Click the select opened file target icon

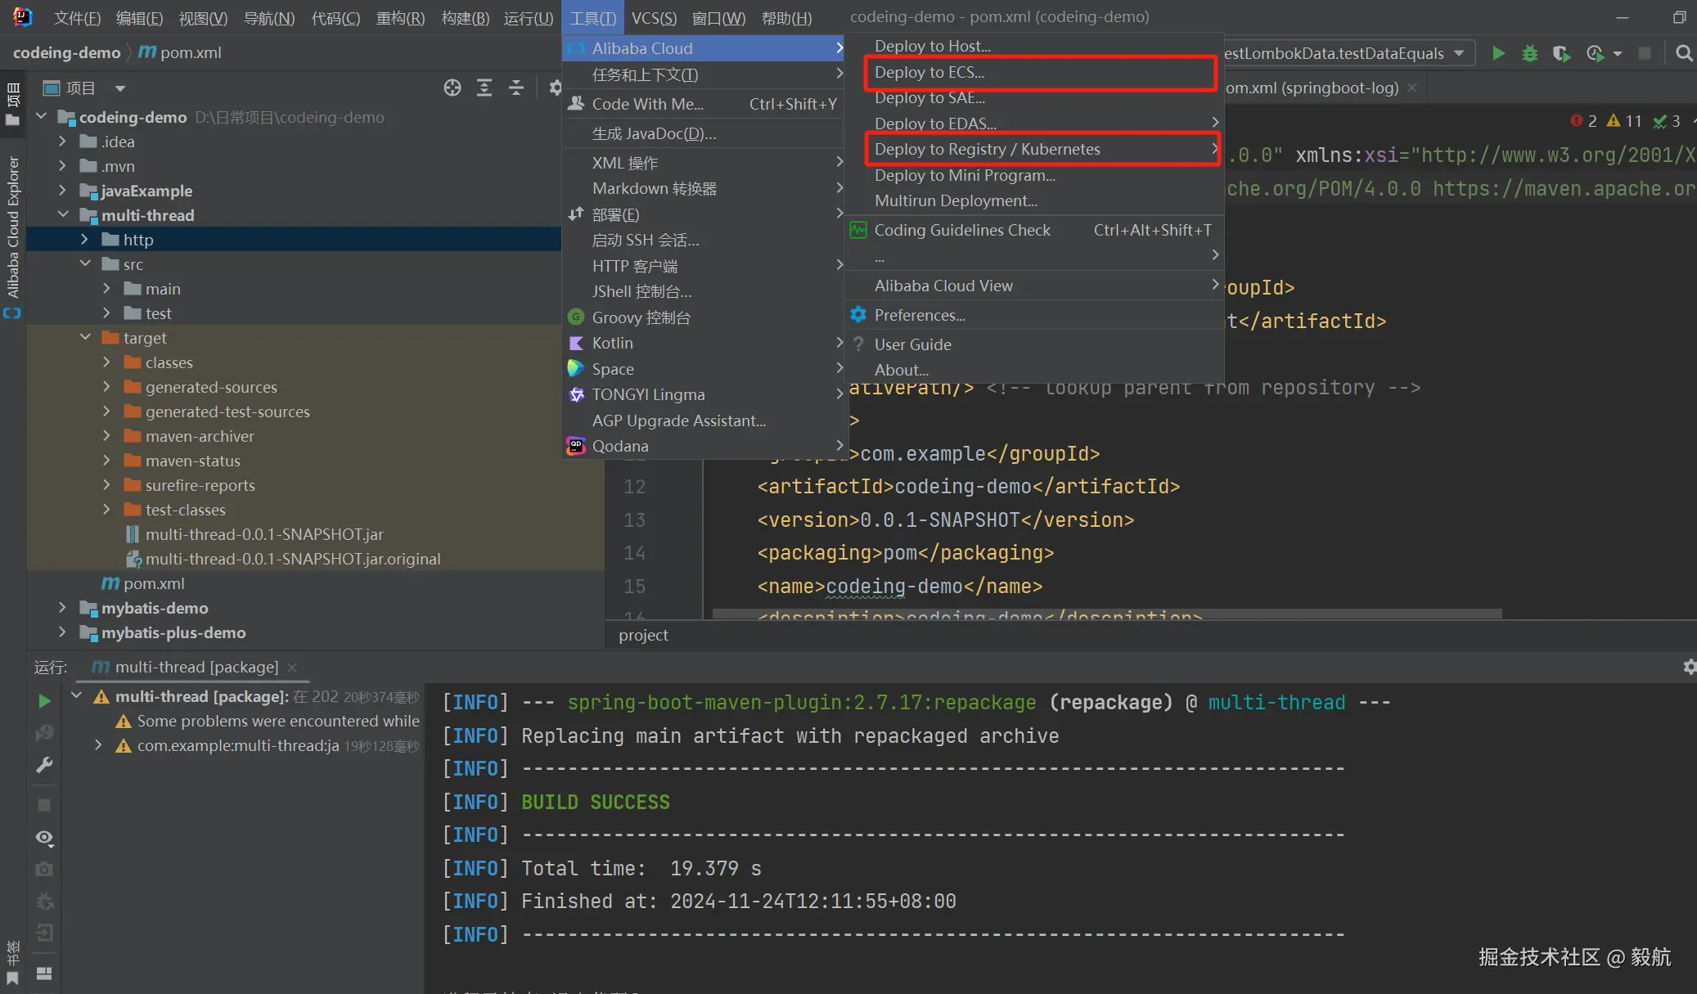click(x=452, y=88)
